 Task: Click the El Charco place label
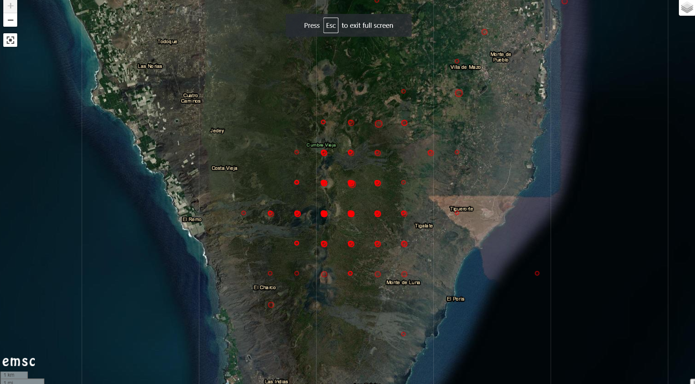pyautogui.click(x=265, y=287)
